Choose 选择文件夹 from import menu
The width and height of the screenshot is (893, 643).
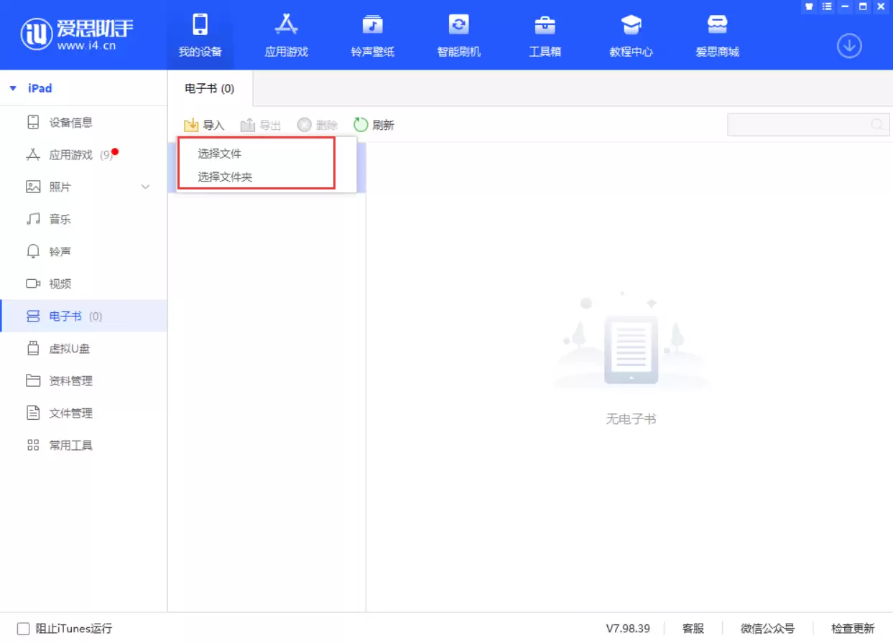pyautogui.click(x=225, y=177)
